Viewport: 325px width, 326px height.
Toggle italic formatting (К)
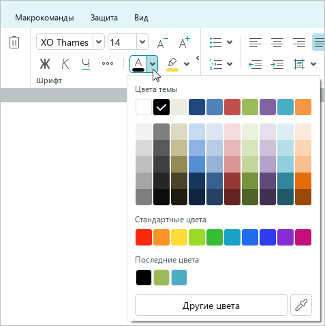click(x=65, y=63)
